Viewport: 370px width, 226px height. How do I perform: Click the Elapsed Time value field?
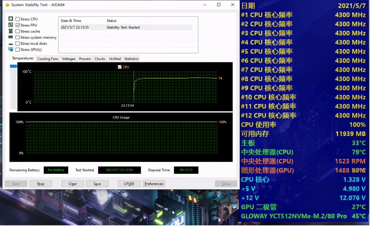(x=186, y=170)
